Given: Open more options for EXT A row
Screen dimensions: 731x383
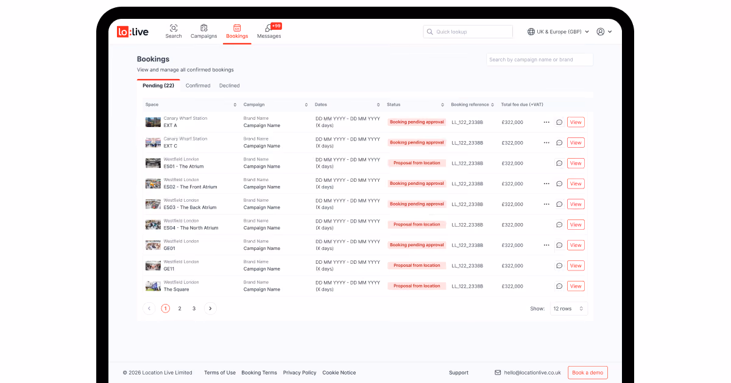Looking at the screenshot, I should 546,122.
